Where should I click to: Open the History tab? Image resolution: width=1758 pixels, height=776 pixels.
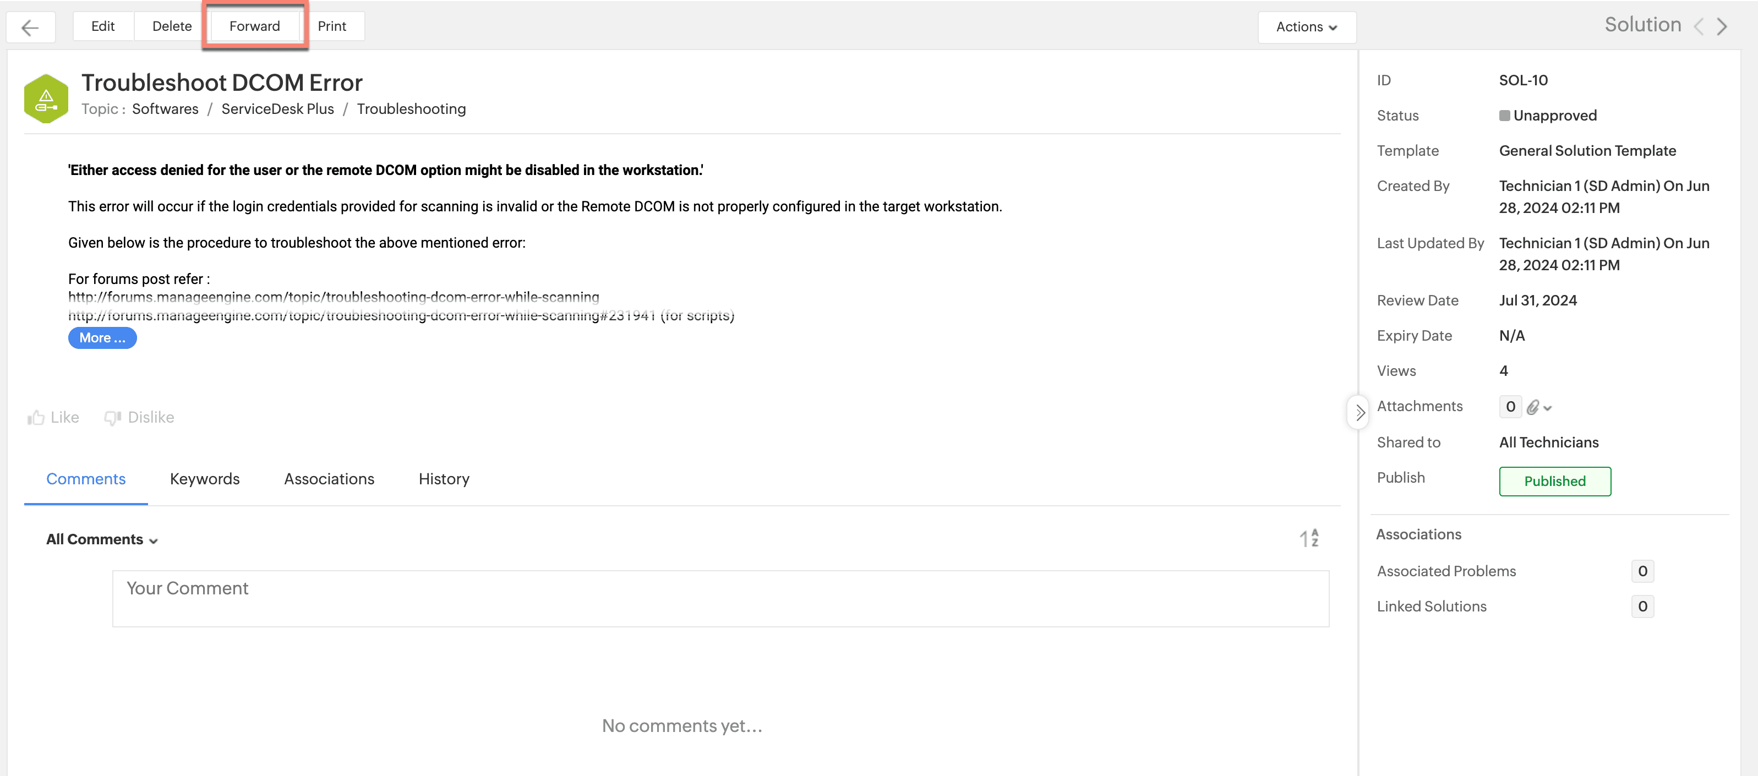(444, 479)
